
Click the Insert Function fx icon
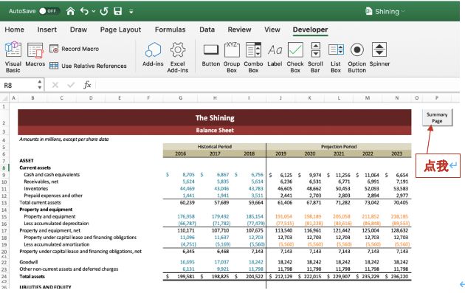click(87, 85)
